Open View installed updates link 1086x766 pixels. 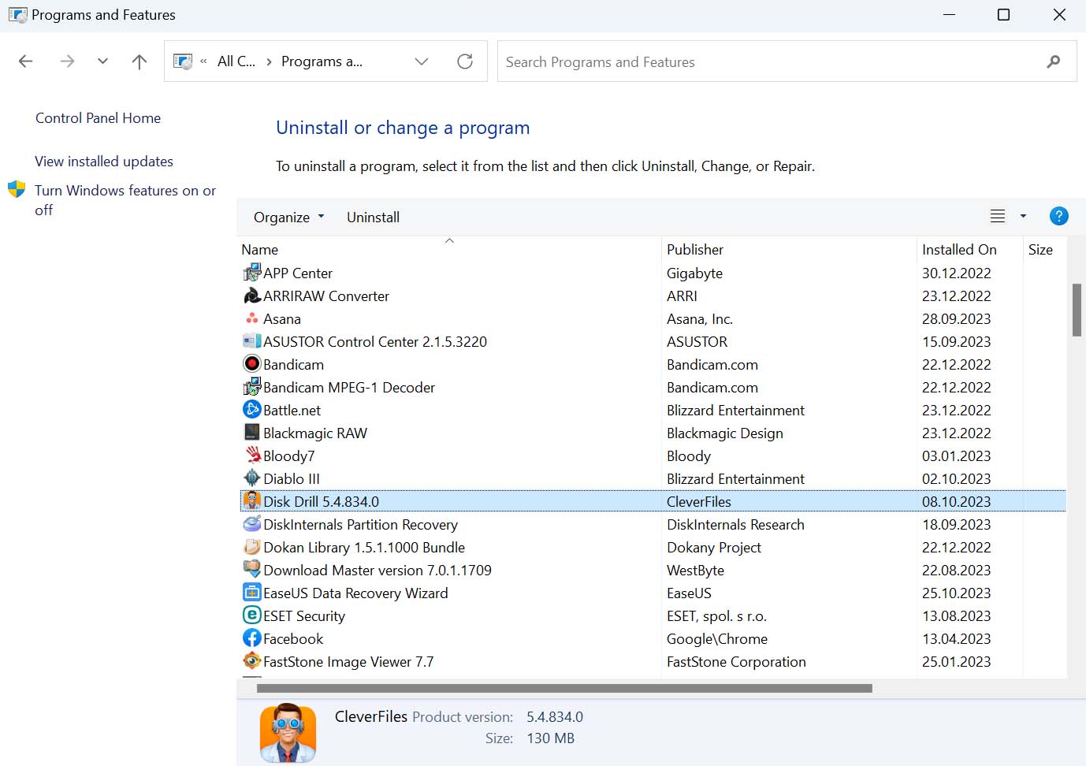(104, 162)
